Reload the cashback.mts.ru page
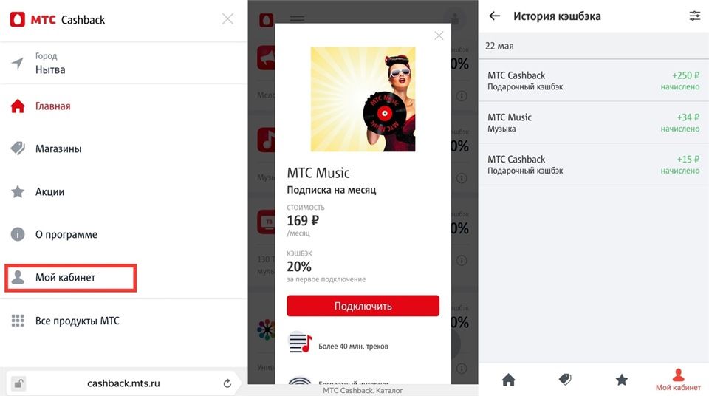This screenshot has height=396, width=709. [227, 383]
